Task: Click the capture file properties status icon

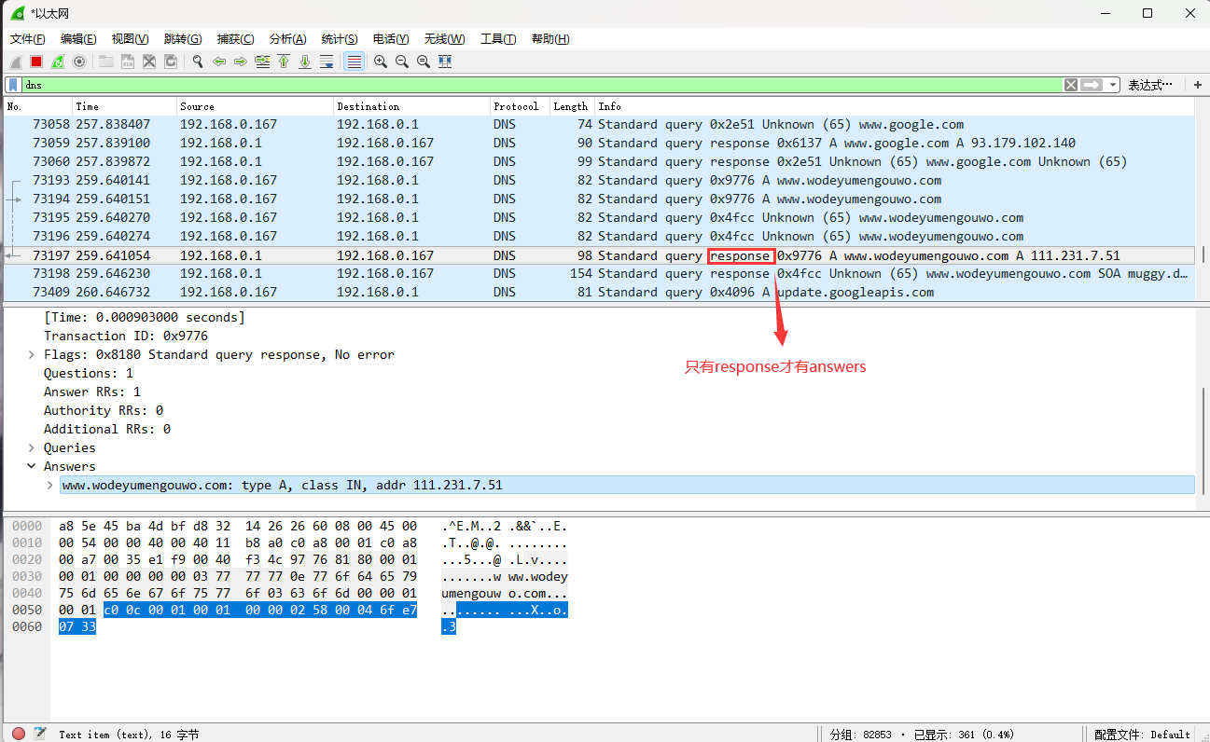Action: [39, 734]
